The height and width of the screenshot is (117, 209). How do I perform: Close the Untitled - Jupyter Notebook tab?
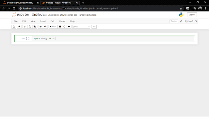[77, 3]
